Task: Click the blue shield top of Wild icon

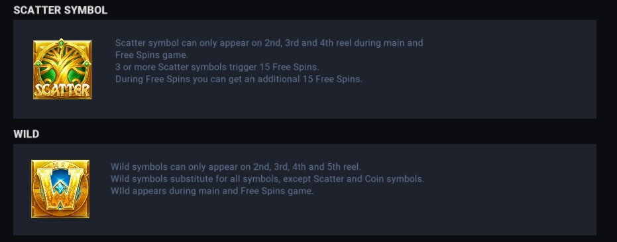Action: click(60, 176)
